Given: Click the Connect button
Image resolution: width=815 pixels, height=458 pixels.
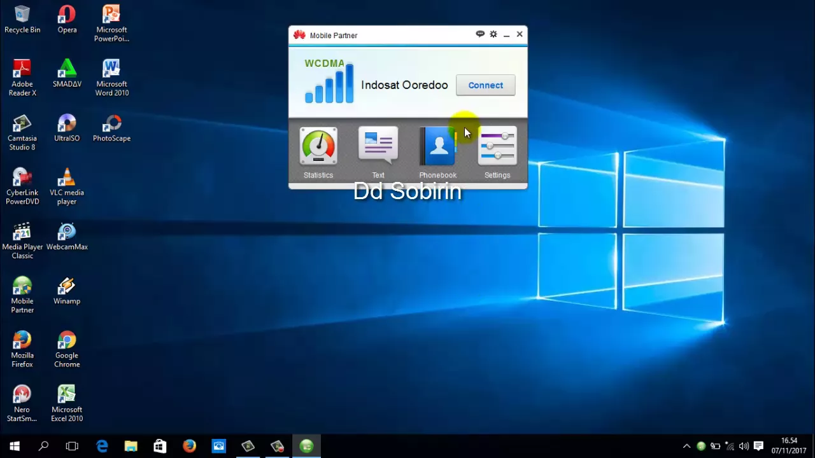Looking at the screenshot, I should (485, 85).
